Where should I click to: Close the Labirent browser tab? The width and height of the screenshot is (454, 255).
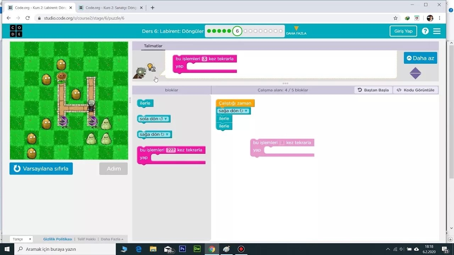pos(71,7)
